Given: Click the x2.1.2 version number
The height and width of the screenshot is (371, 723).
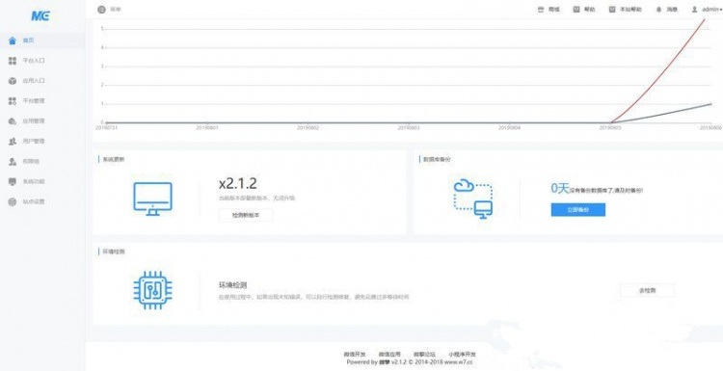Looking at the screenshot, I should pyautogui.click(x=237, y=184).
